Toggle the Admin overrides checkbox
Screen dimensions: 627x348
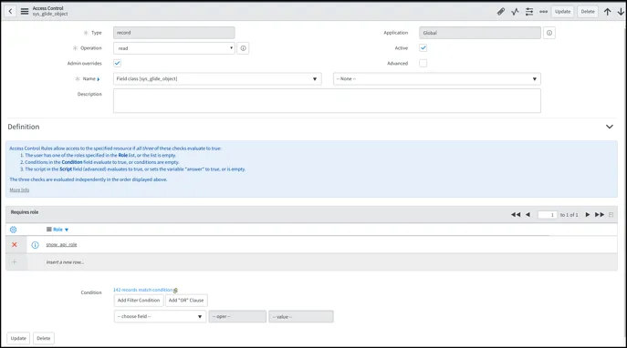(117, 63)
